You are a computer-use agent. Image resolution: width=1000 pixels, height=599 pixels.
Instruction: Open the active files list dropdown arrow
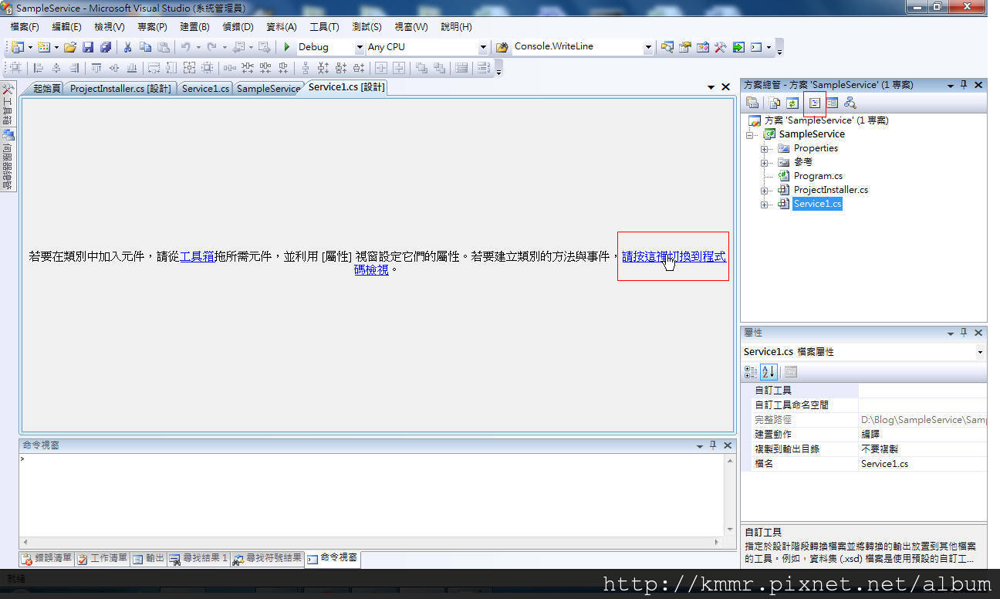(711, 87)
